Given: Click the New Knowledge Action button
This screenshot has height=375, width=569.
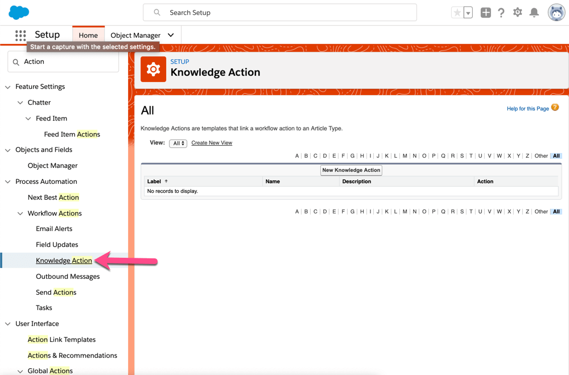Looking at the screenshot, I should (351, 170).
